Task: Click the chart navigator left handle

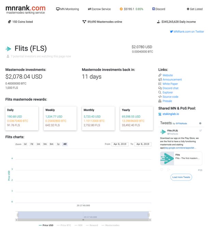Action: point(18,215)
